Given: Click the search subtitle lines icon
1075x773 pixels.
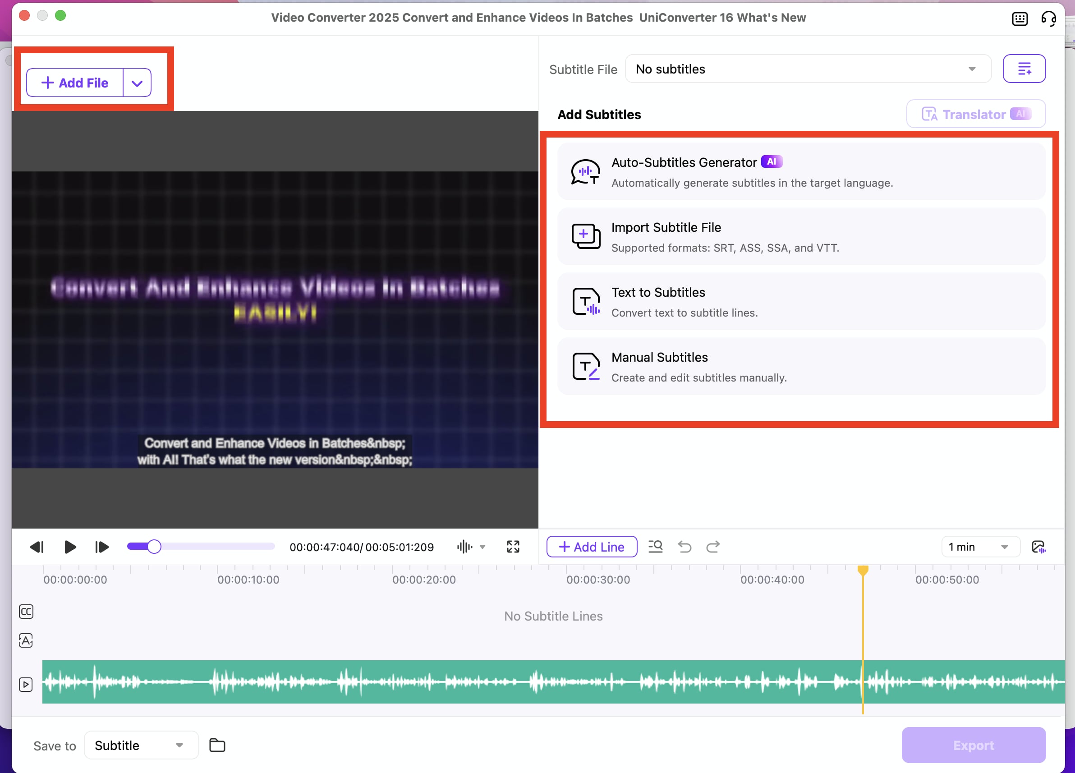Looking at the screenshot, I should 655,547.
